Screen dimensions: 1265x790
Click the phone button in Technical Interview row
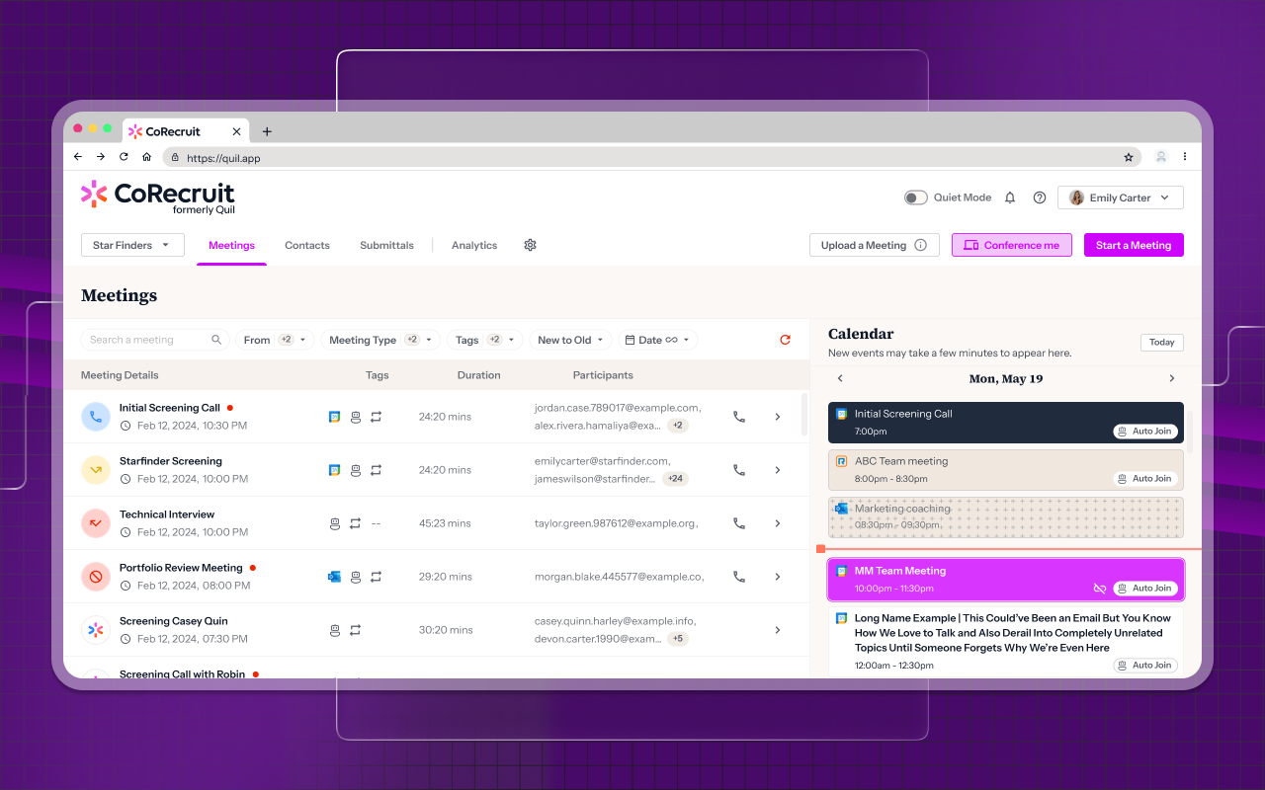tap(738, 523)
